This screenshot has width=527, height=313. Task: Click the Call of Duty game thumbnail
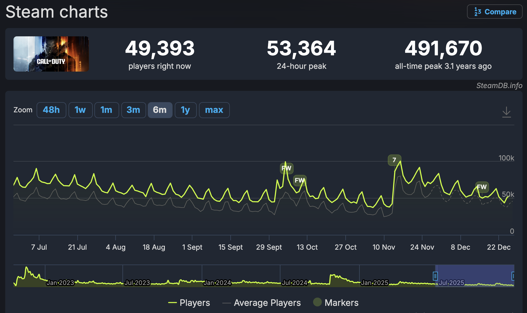51,54
